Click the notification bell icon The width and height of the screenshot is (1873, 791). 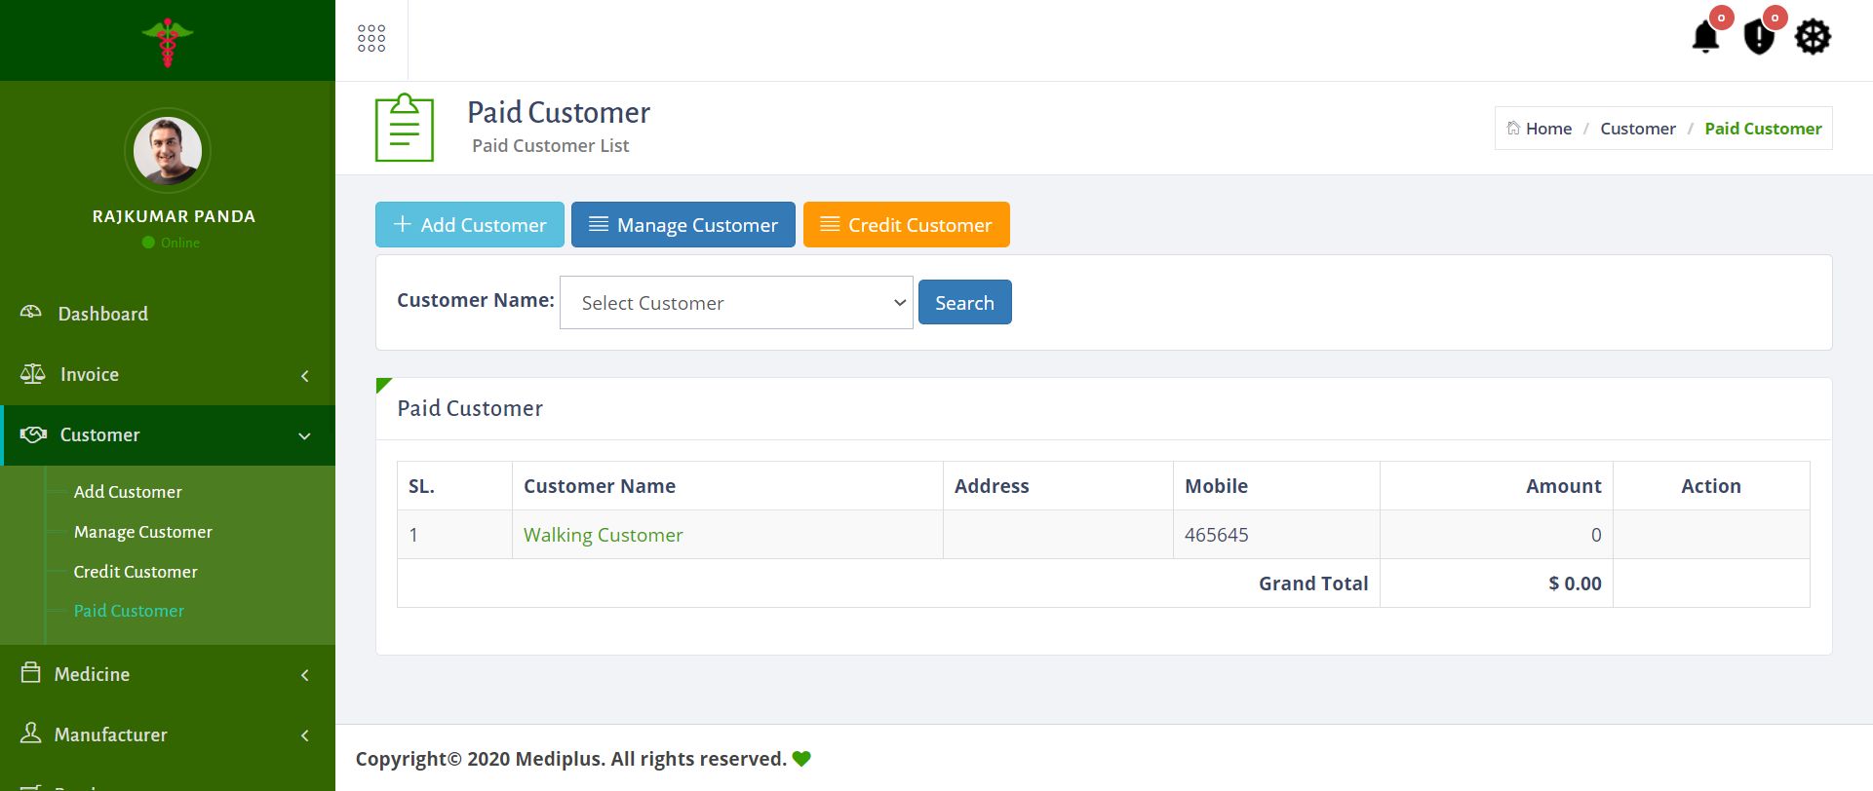(x=1705, y=37)
